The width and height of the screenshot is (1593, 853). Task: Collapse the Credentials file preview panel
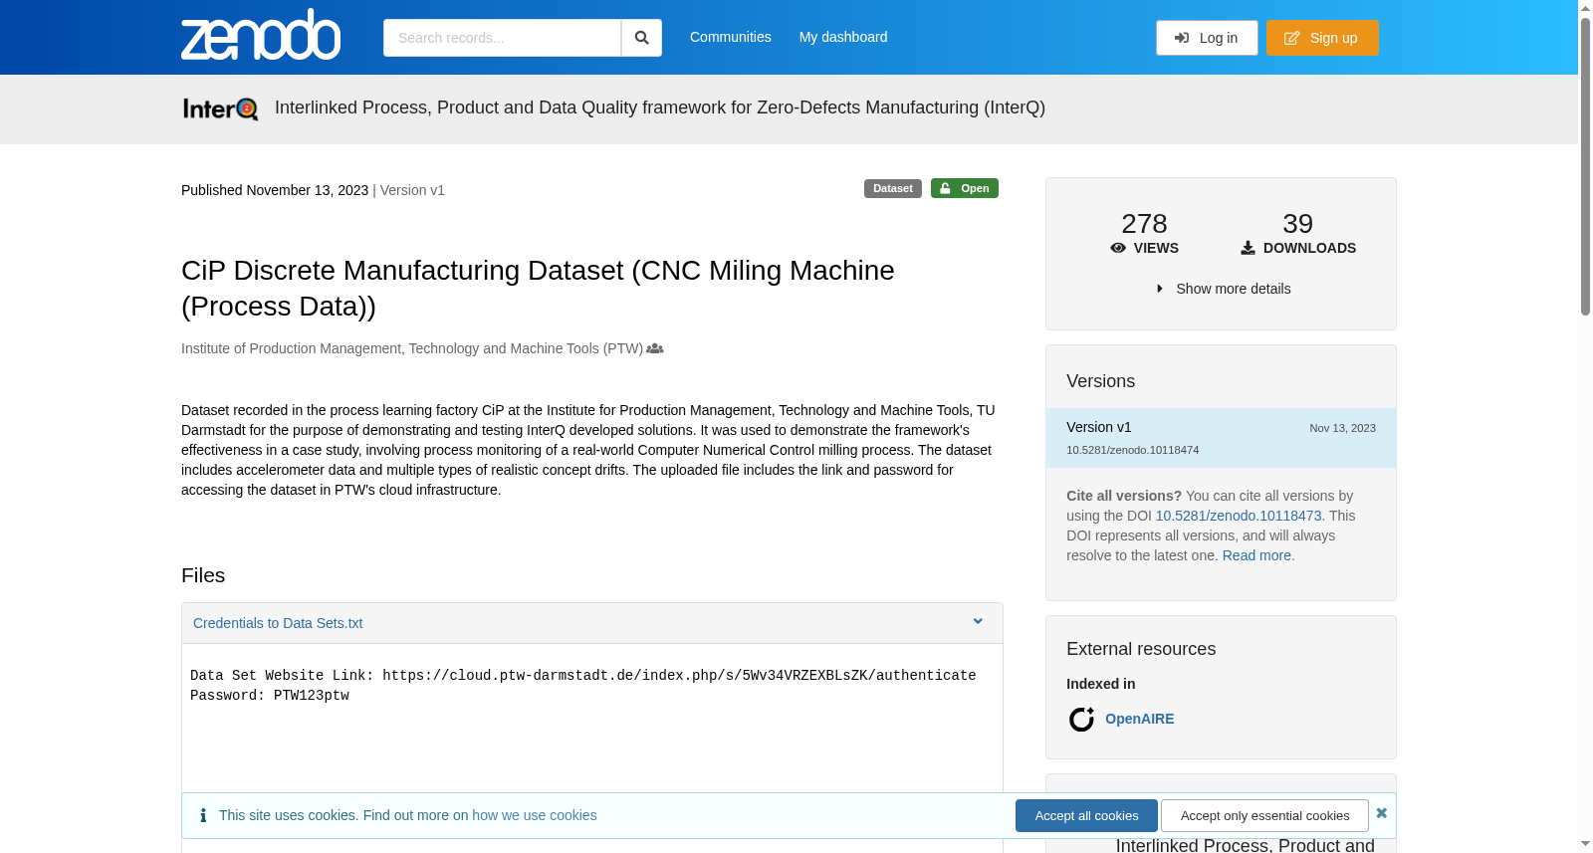point(978,622)
